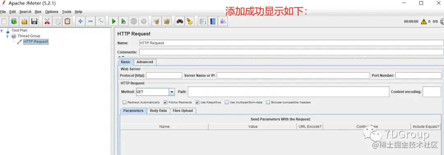Click the 00:00:00 elapsed timer
444x155 pixels.
point(411,21)
